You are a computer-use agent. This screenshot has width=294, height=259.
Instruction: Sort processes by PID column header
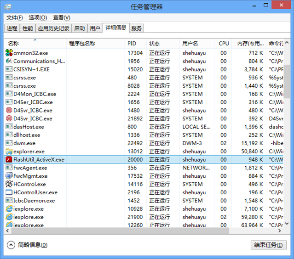point(132,44)
